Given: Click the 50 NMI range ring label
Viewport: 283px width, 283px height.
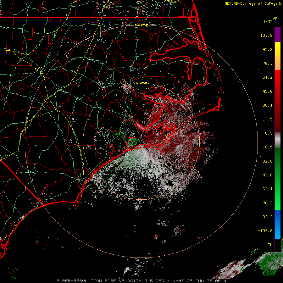Looking at the screenshot, I should (x=141, y=83).
